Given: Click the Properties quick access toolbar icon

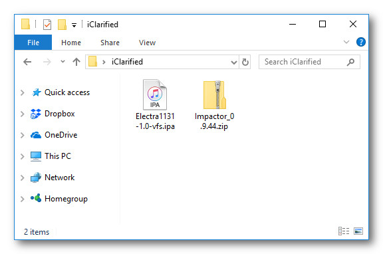Looking at the screenshot, I should [47, 25].
